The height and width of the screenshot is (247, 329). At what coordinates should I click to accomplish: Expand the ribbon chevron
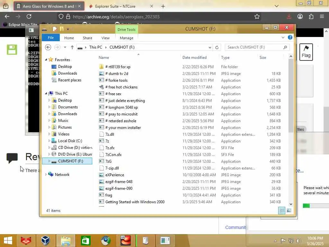coord(283,37)
